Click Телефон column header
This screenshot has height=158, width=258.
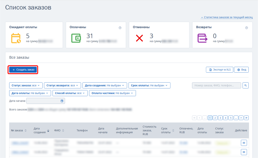point(82,130)
